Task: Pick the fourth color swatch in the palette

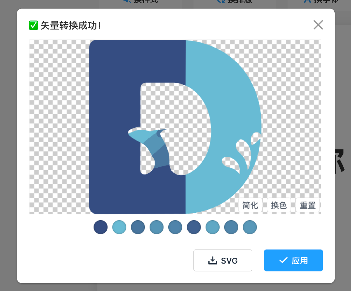Action: [x=157, y=227]
